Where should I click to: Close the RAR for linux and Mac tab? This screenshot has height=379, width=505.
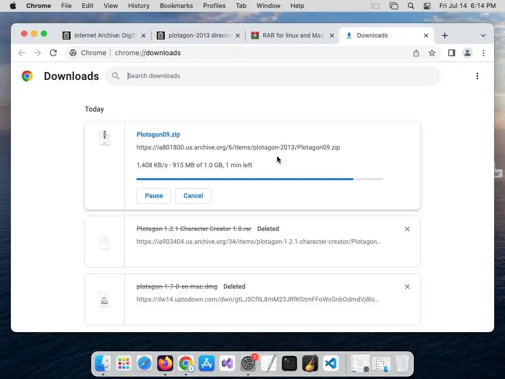(x=332, y=36)
